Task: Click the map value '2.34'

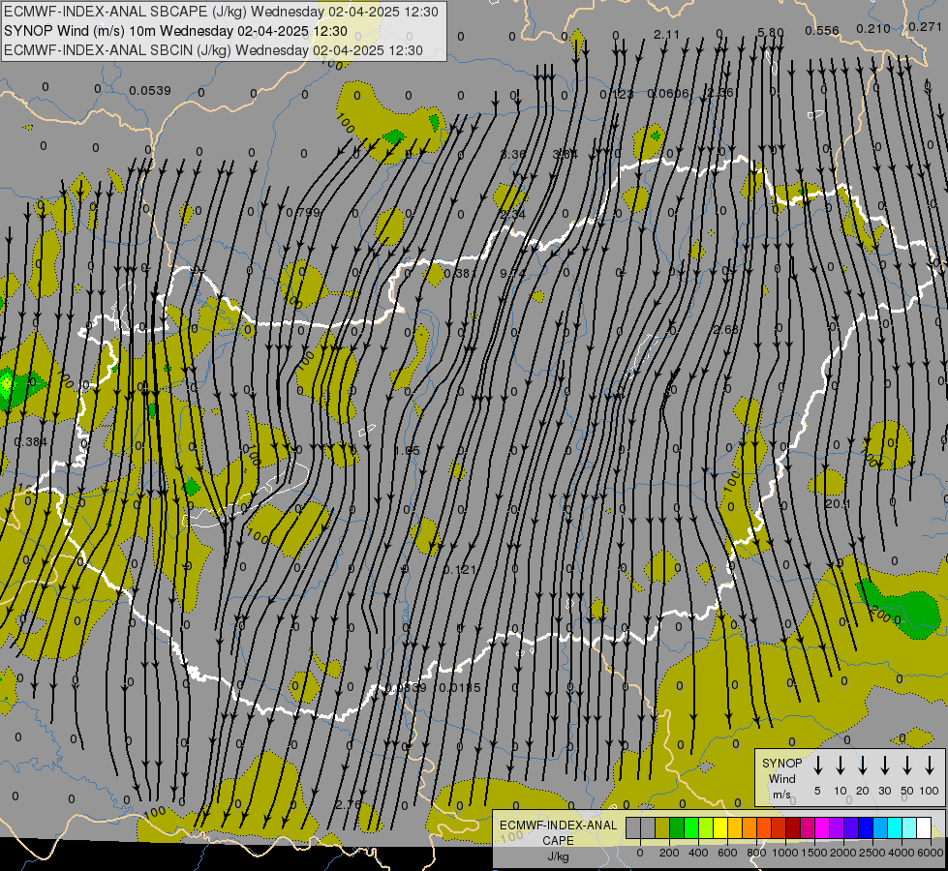Action: (512, 215)
